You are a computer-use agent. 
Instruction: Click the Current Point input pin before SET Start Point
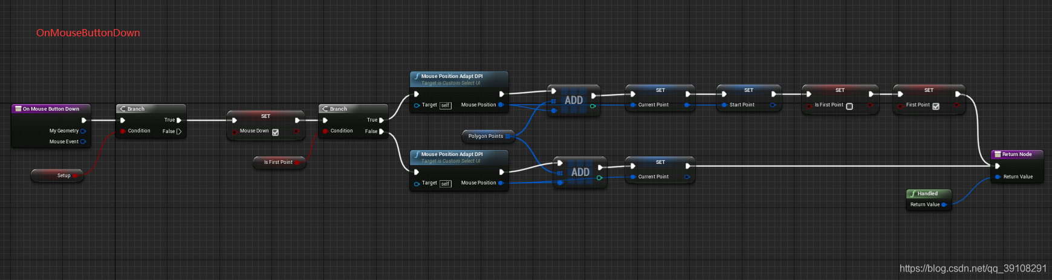coord(632,105)
